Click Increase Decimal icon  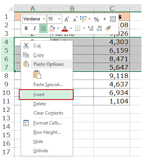[90, 28]
